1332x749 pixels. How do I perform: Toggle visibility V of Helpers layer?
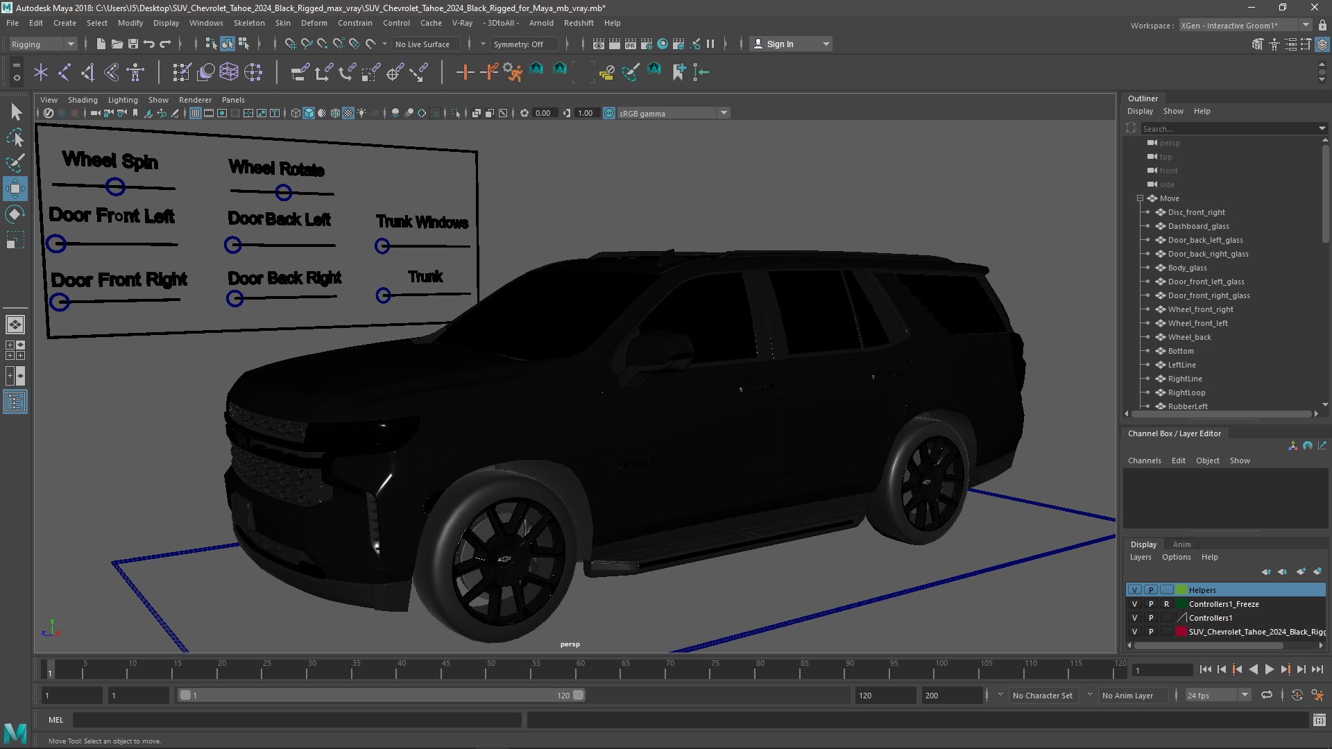click(1135, 590)
